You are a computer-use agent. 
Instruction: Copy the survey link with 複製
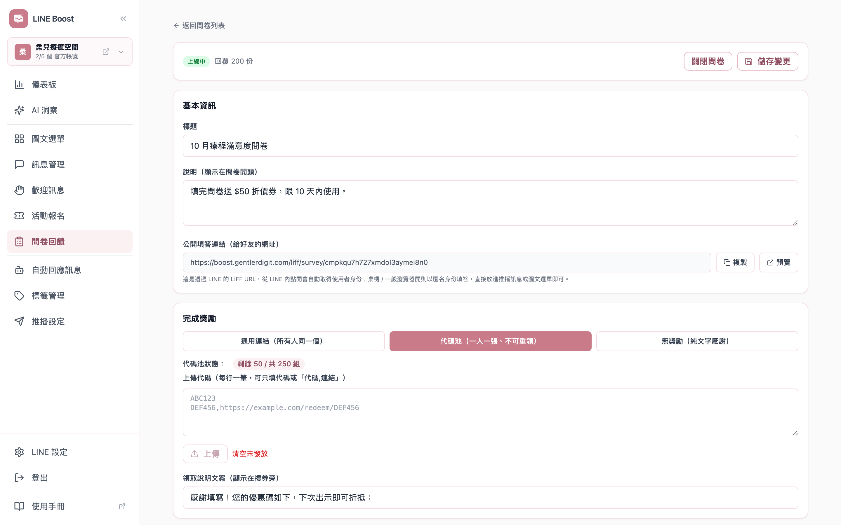735,262
